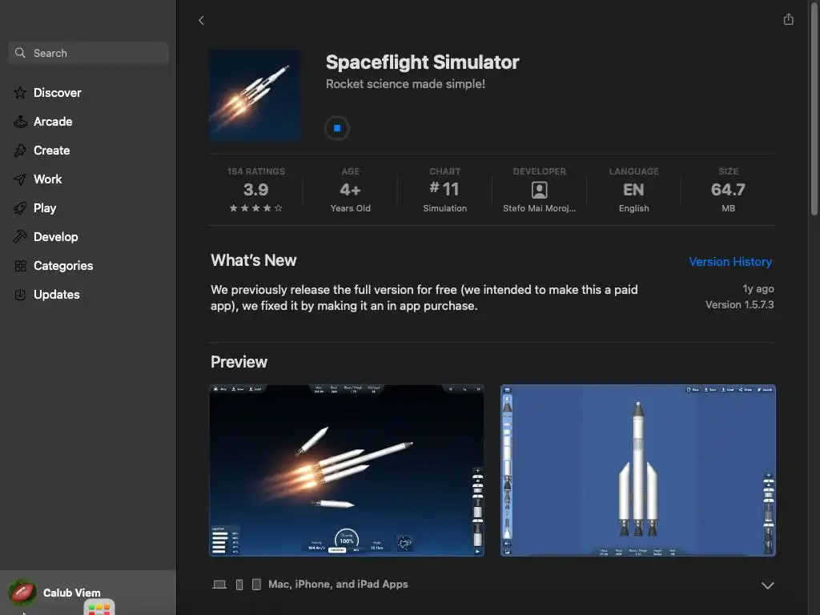The width and height of the screenshot is (820, 615).
Task: Stop the download in progress
Action: point(337,128)
